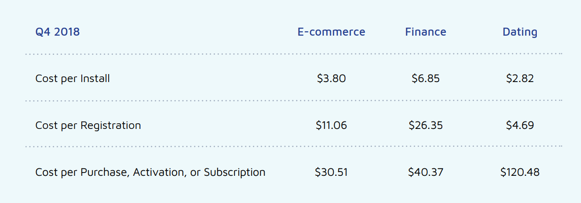Image resolution: width=581 pixels, height=203 pixels.
Task: Click the $120.48 Dating purchase cost
Action: tap(519, 172)
